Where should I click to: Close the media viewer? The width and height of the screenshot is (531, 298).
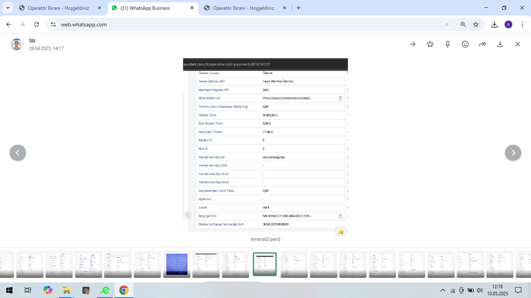click(x=517, y=44)
